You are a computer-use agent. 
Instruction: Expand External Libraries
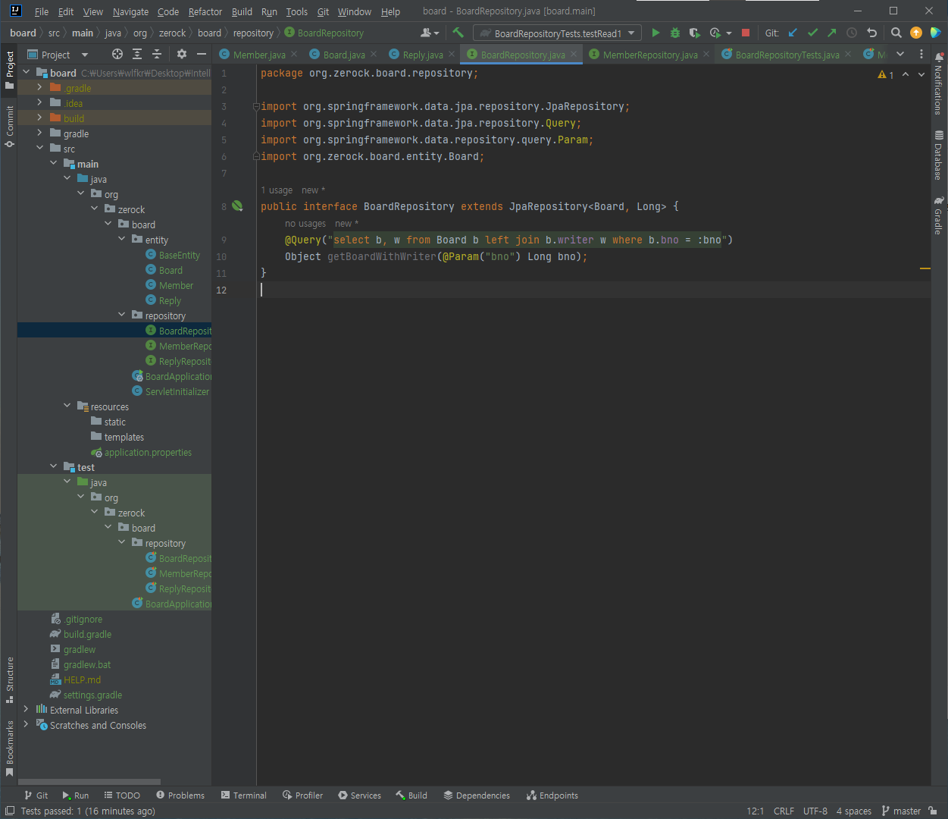point(26,710)
